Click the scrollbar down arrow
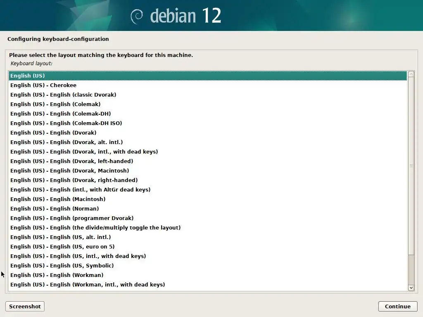423x317 pixels. [411, 288]
